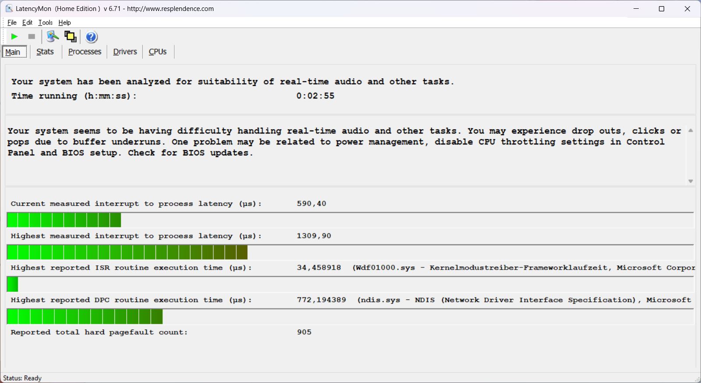
Task: Click the ISR time value 34,458918
Action: (319, 267)
